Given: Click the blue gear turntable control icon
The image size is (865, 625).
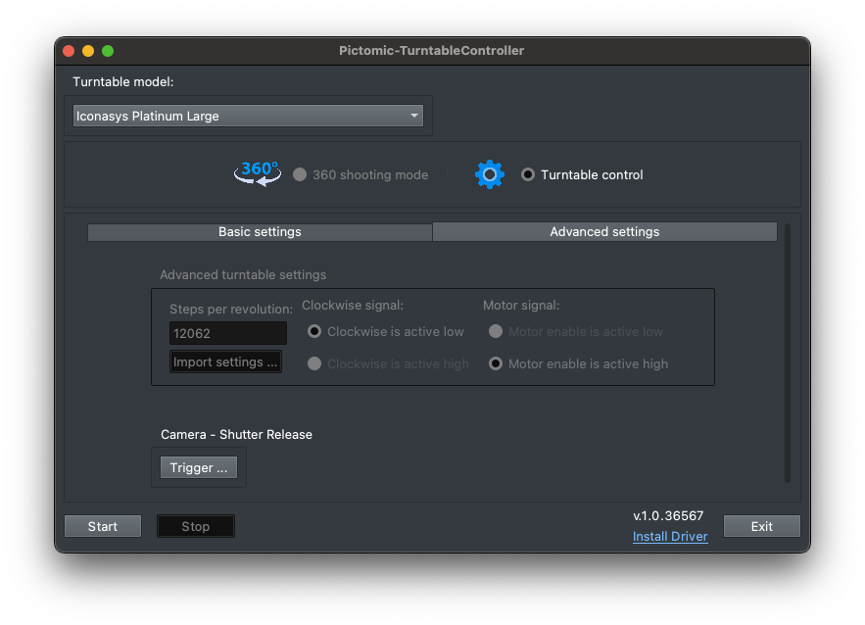Looking at the screenshot, I should pos(490,174).
